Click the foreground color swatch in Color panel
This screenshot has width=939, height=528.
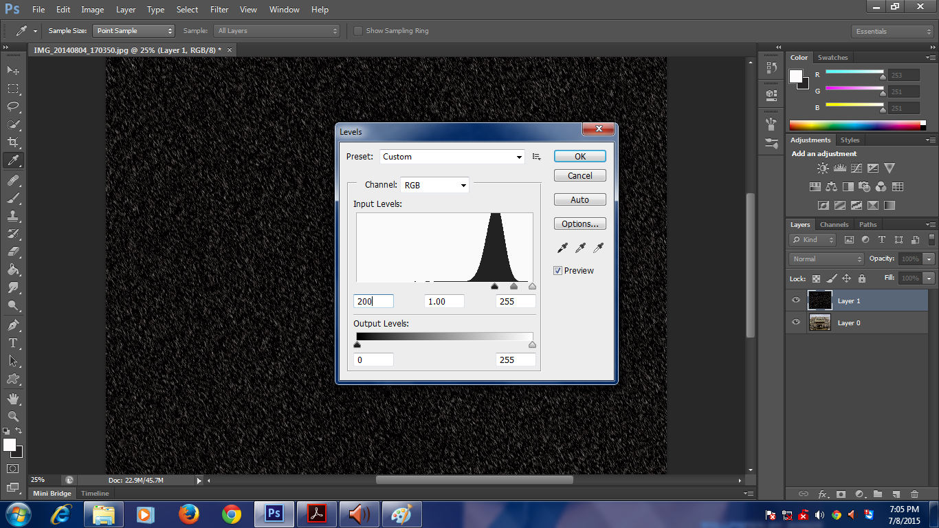796,76
